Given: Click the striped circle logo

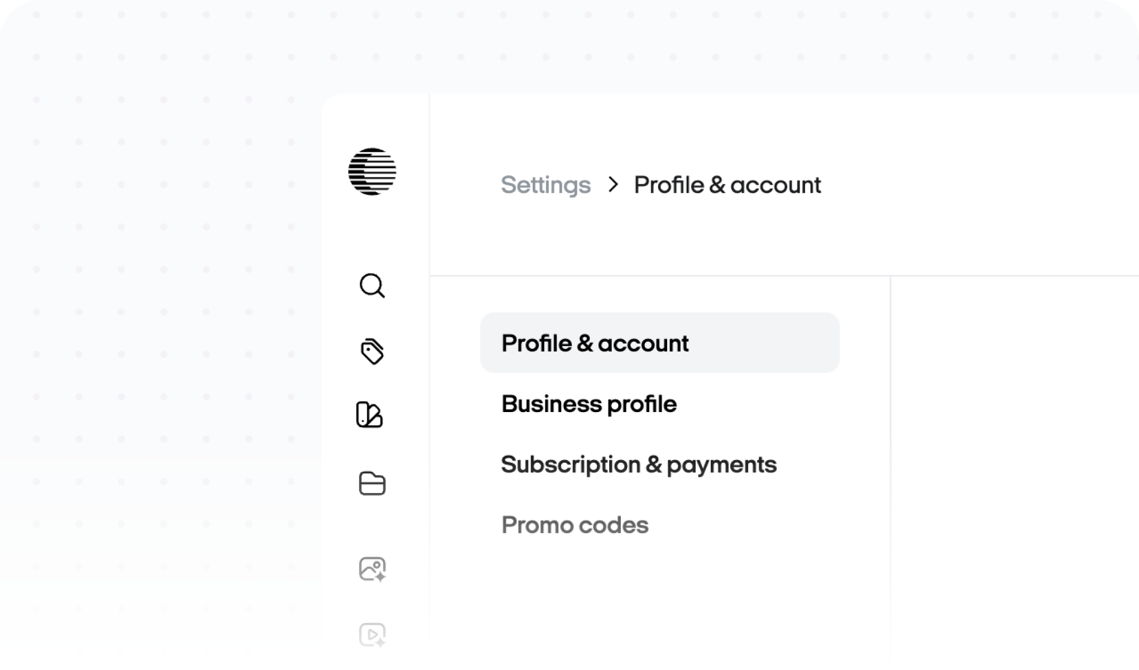Looking at the screenshot, I should [x=372, y=171].
